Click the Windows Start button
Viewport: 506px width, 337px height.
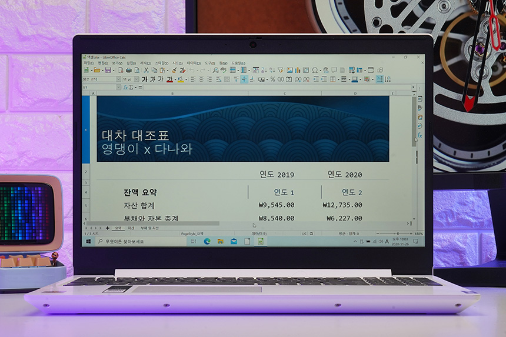tap(88, 241)
